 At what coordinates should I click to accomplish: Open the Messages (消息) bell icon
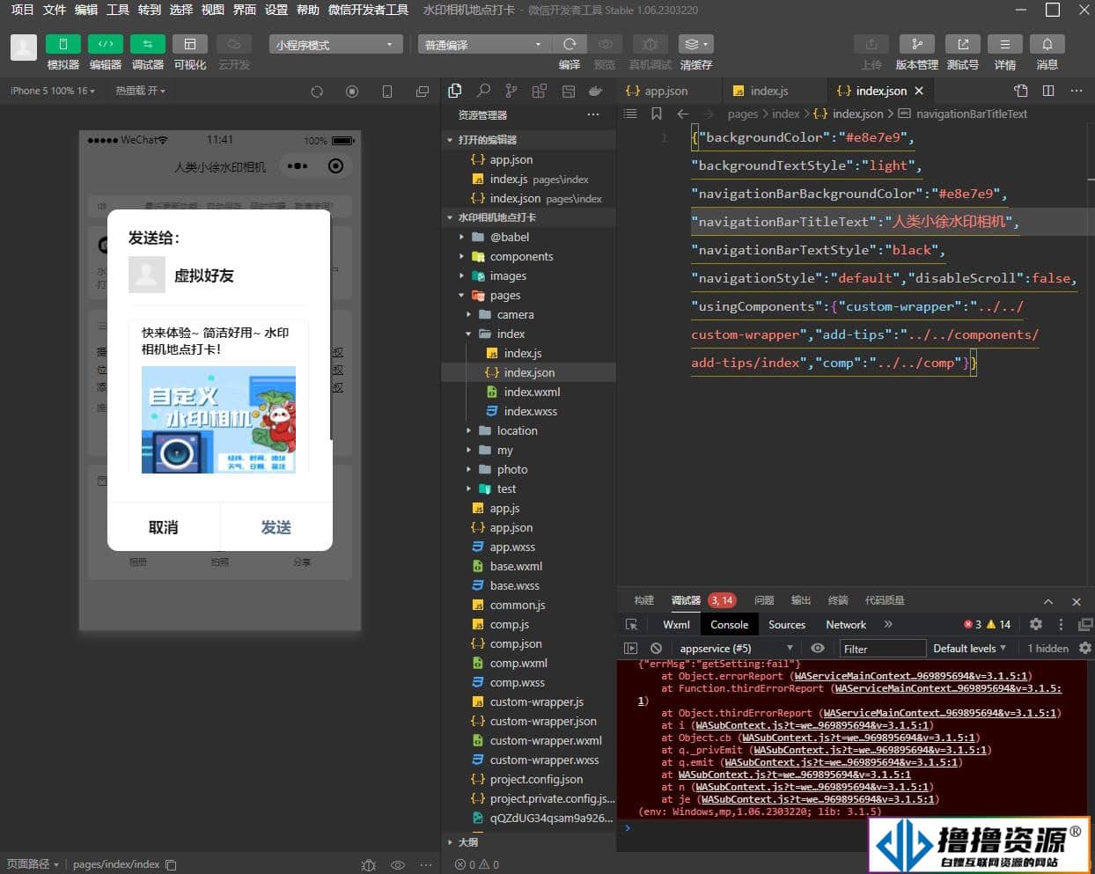[x=1047, y=44]
